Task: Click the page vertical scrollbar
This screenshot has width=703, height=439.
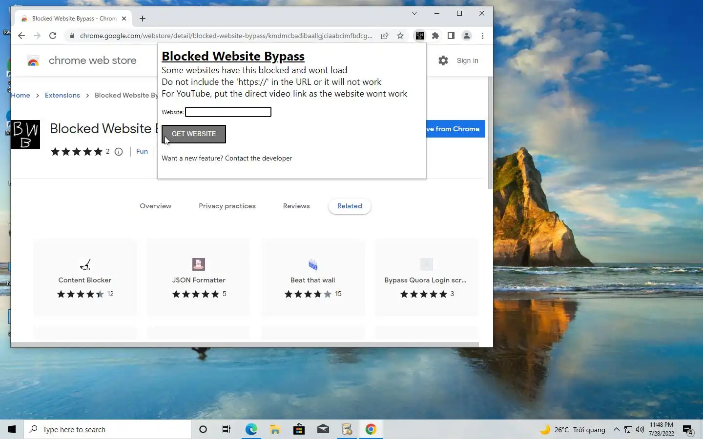Action: click(491, 133)
